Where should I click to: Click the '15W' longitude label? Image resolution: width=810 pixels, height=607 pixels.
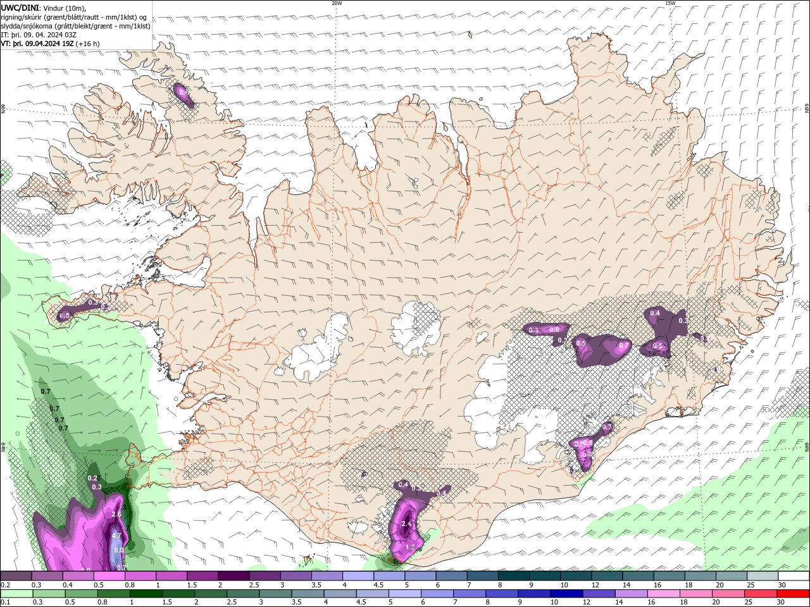pyautogui.click(x=670, y=3)
